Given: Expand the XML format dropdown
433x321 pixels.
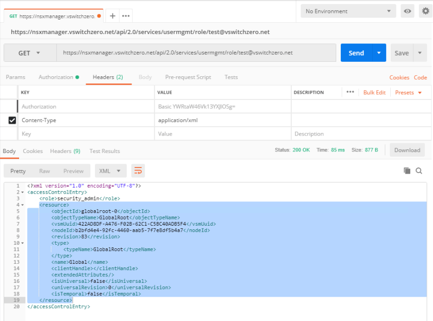Looking at the screenshot, I should tap(111, 171).
